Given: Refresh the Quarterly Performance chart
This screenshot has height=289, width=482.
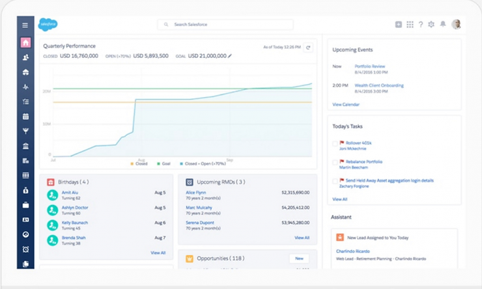Looking at the screenshot, I should pos(308,48).
